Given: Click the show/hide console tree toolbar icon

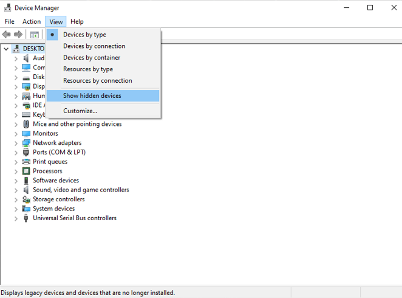Looking at the screenshot, I should pyautogui.click(x=35, y=35).
